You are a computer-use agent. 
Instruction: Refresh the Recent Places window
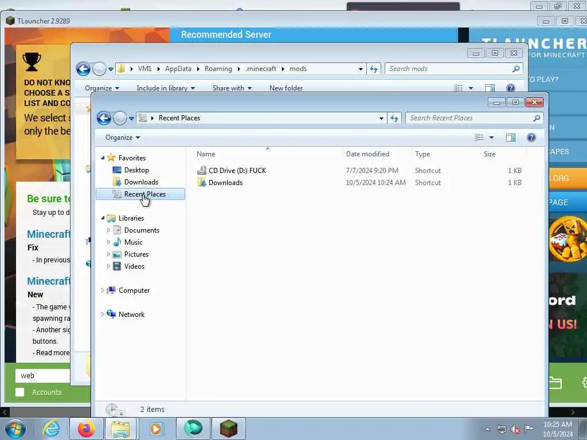point(394,118)
